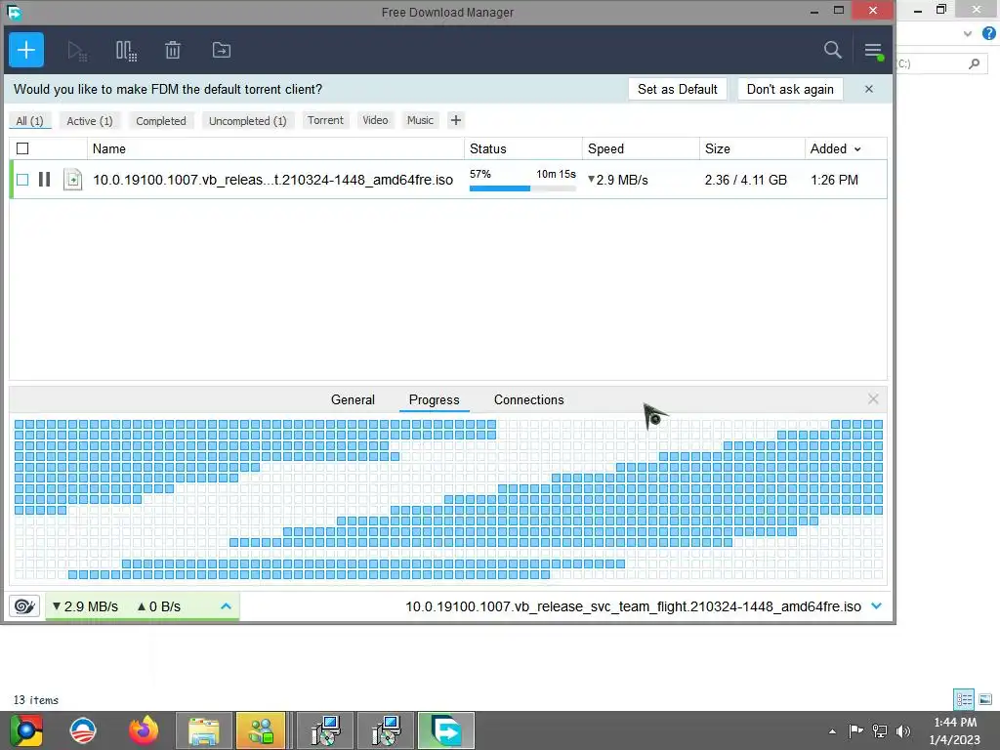Open File Explorer from the taskbar
This screenshot has height=750, width=1000.
(203, 730)
